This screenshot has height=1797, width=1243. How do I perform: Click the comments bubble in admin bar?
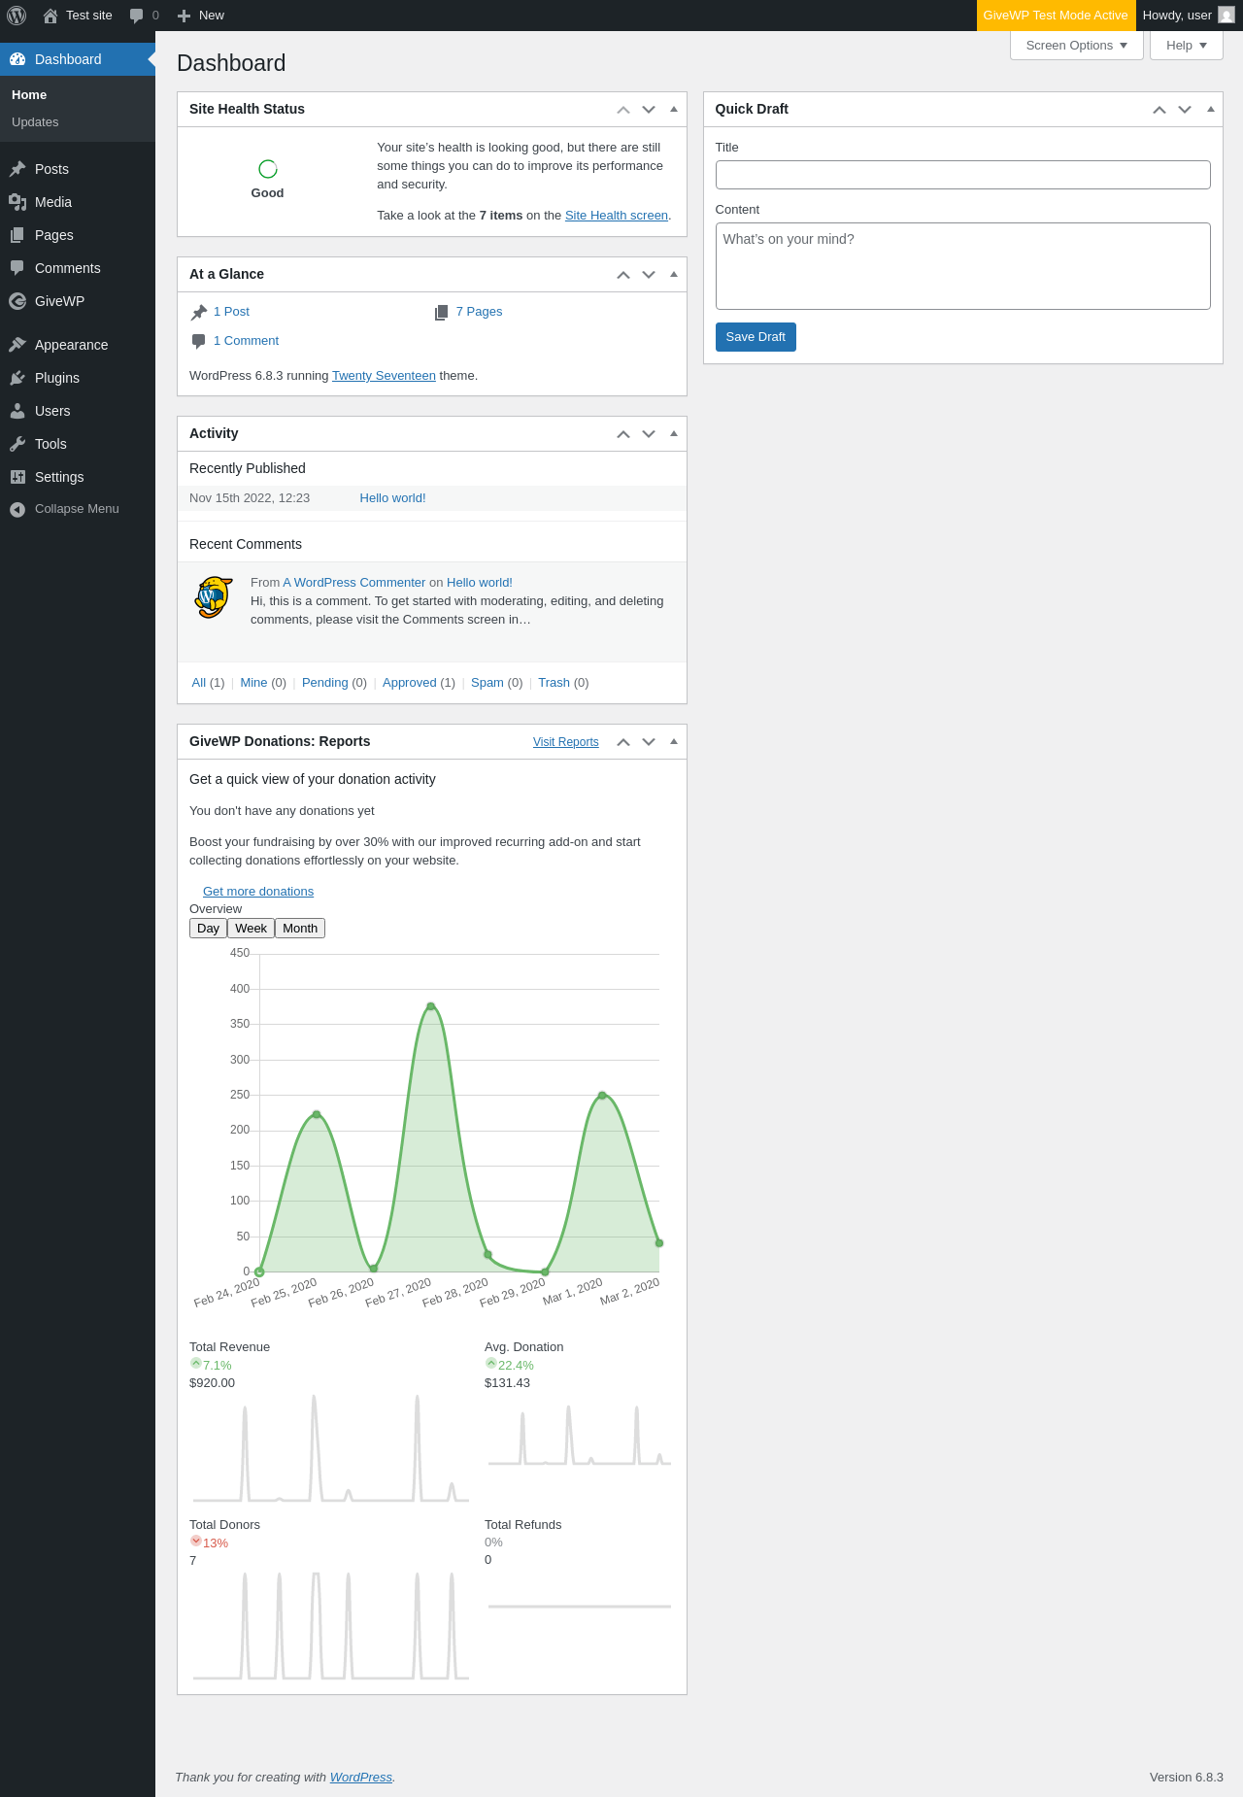click(137, 16)
